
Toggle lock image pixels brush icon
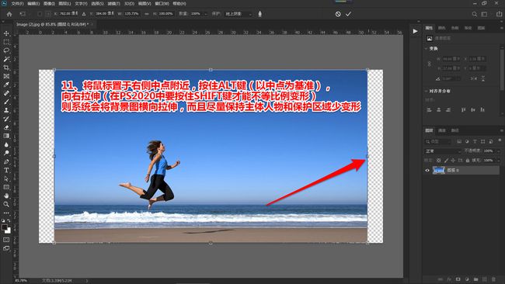(x=446, y=160)
